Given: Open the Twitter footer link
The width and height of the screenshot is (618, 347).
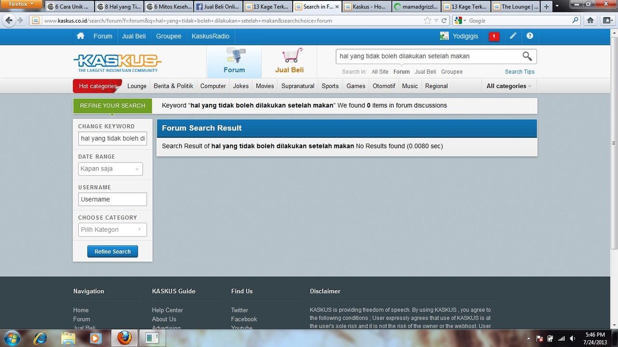Looking at the screenshot, I should [x=239, y=310].
